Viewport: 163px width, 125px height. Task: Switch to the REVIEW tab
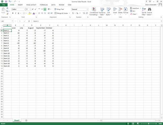(x=61, y=5)
